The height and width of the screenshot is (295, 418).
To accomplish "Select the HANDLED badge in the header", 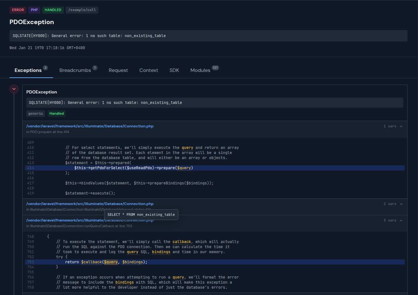I will coord(53,10).
